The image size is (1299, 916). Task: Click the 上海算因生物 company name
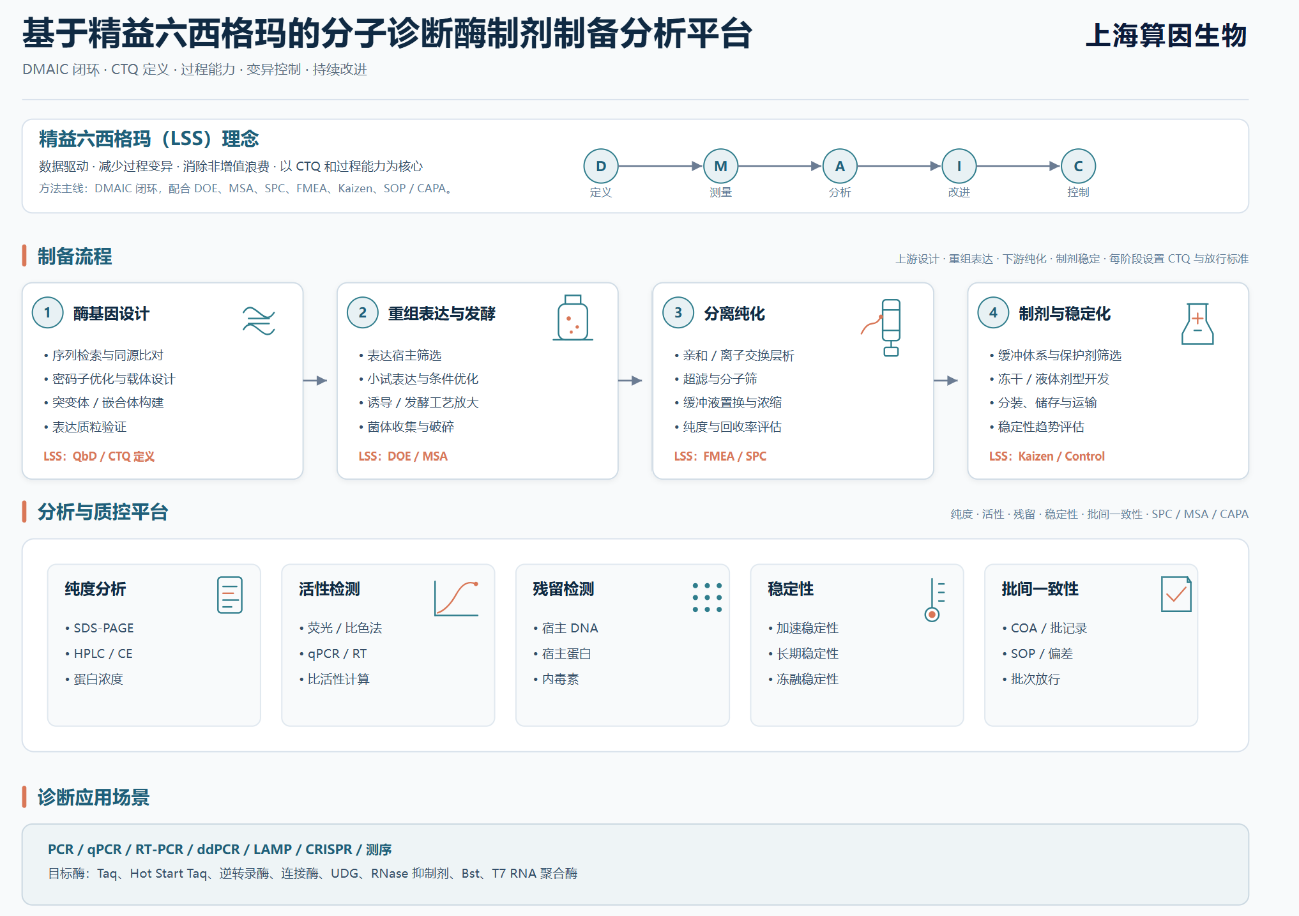coord(1166,35)
